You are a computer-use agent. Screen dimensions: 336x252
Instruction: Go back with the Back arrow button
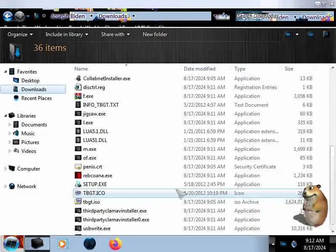[x=8, y=16]
